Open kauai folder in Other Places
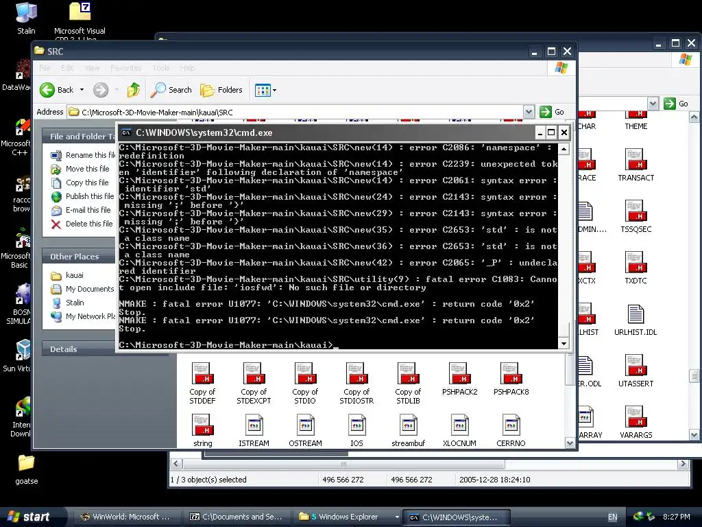The height and width of the screenshot is (527, 702). (67, 275)
